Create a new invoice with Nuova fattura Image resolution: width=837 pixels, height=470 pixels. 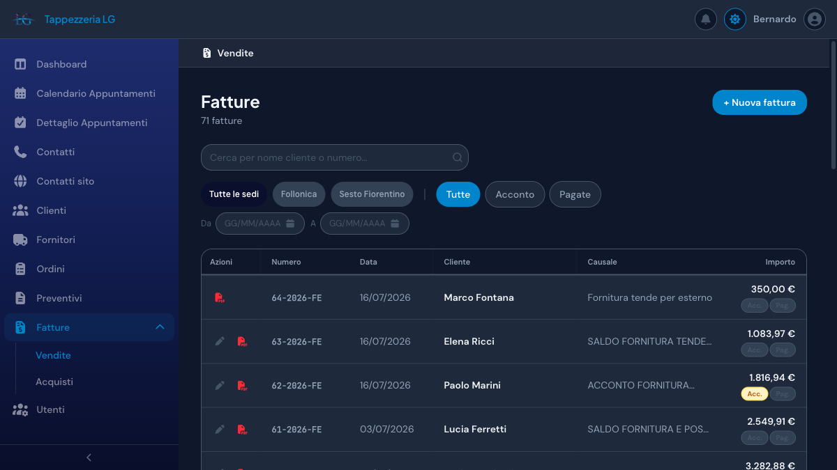click(760, 102)
